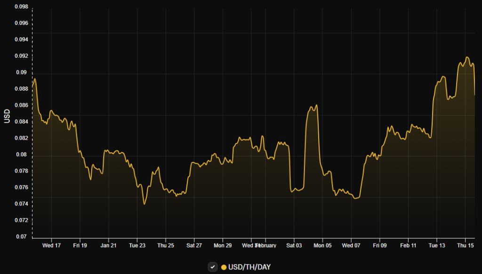Select the Jan 21 axis label
This screenshot has height=274, width=482.
click(109, 245)
